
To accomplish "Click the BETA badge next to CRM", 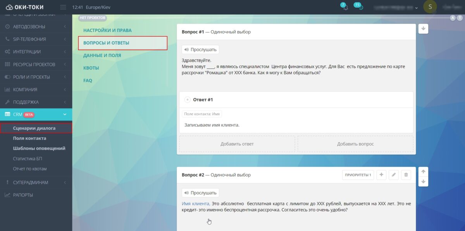I will coord(29,114).
